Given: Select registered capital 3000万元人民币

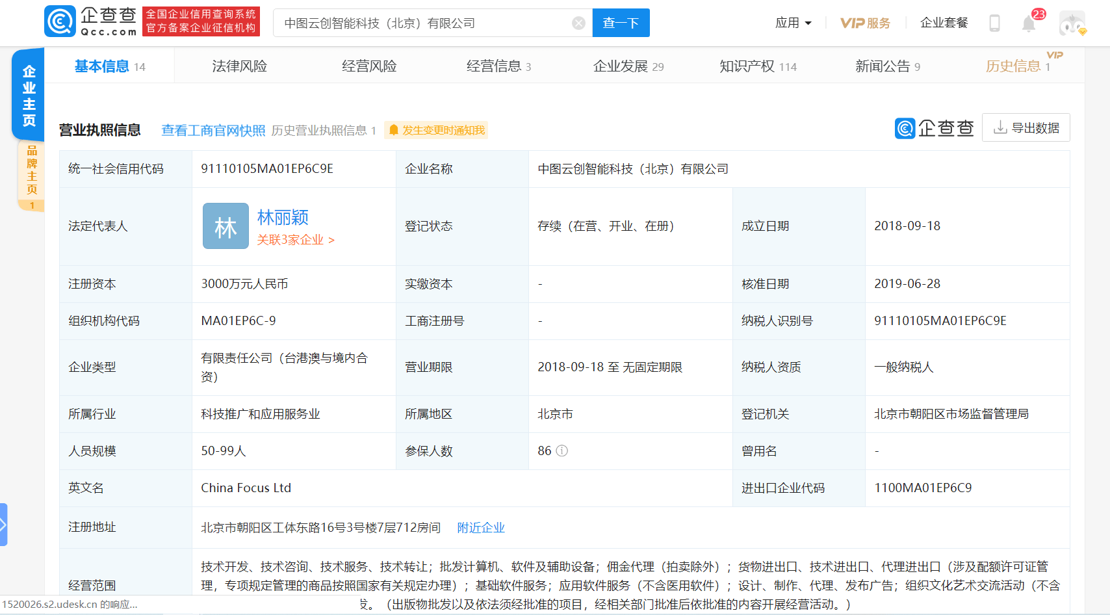Looking at the screenshot, I should 244,284.
